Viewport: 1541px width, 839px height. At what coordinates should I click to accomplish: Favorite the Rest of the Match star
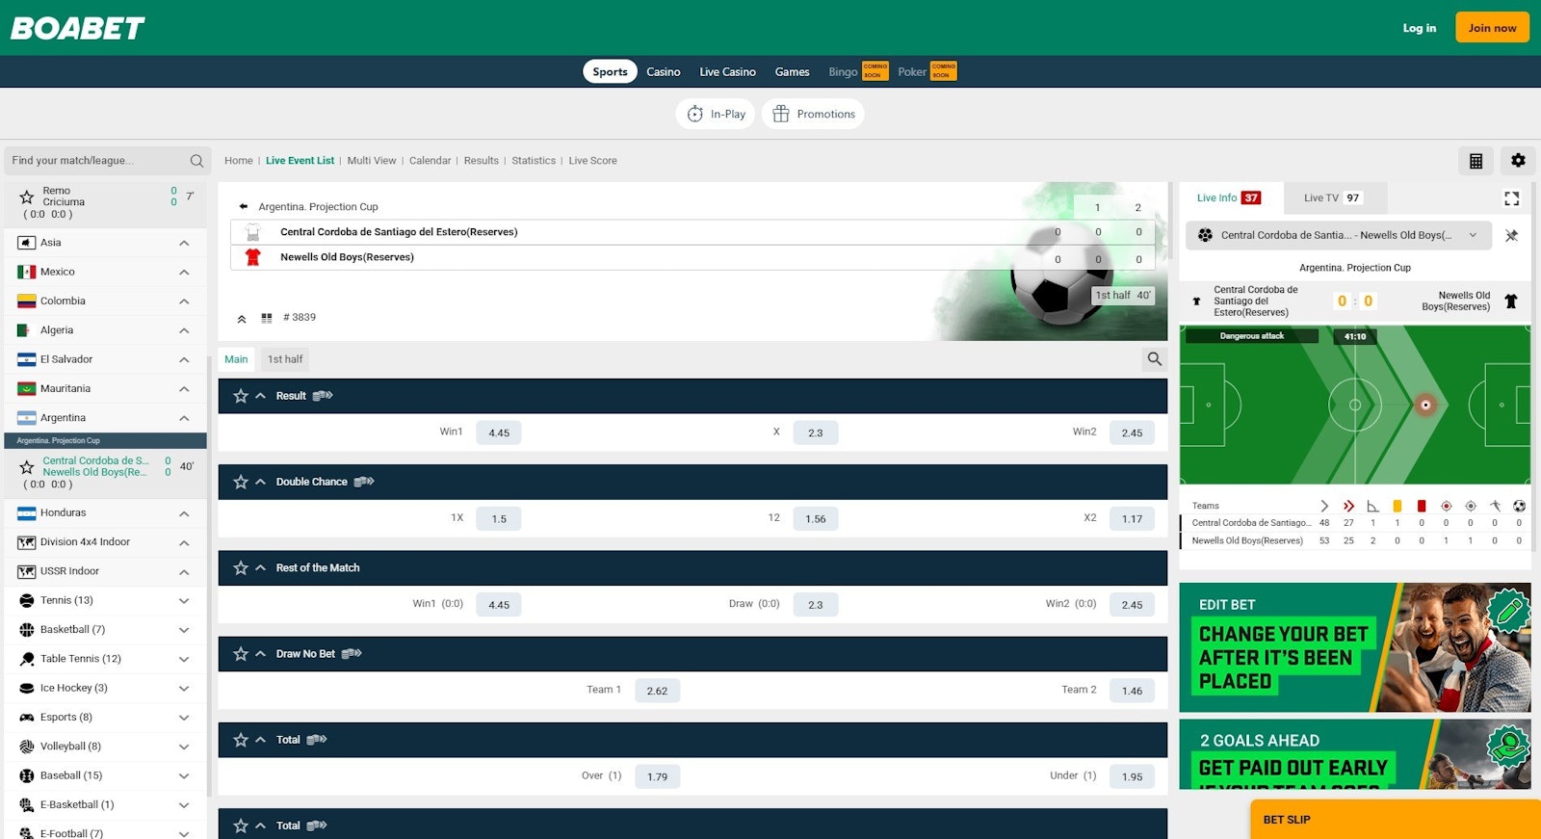click(x=241, y=568)
